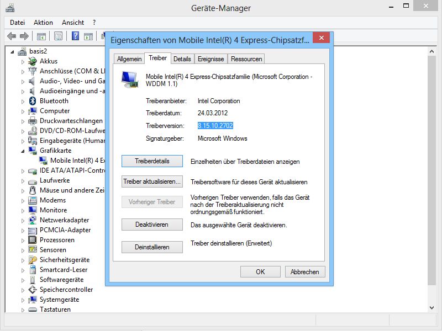Expand the Laufwerke category

[23, 181]
